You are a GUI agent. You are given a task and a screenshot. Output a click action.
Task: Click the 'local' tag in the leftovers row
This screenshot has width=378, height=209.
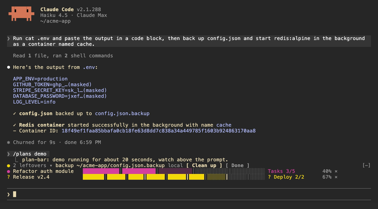tap(175, 165)
